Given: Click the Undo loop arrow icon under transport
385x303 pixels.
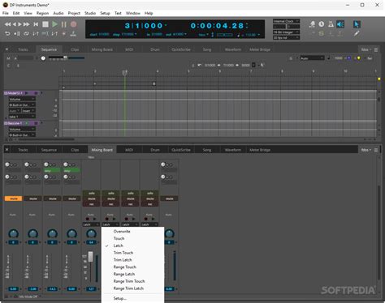Looking at the screenshot, I should (x=7, y=33).
